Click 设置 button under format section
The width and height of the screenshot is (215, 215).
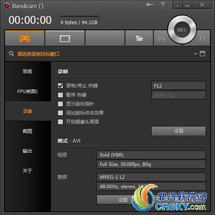tap(123, 199)
